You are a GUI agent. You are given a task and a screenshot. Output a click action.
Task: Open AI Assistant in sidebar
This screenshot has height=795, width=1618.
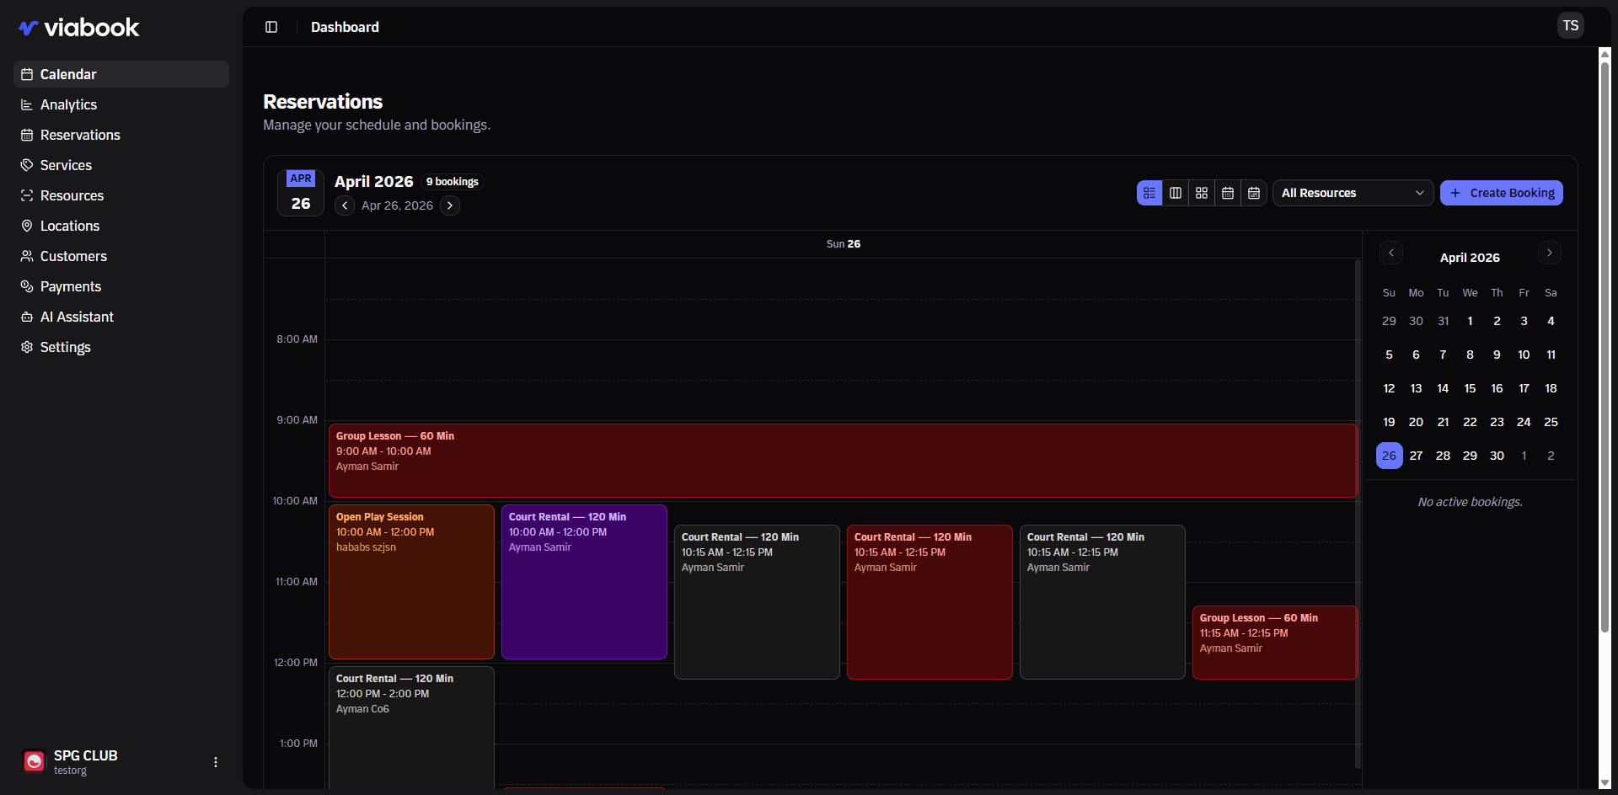[121, 317]
